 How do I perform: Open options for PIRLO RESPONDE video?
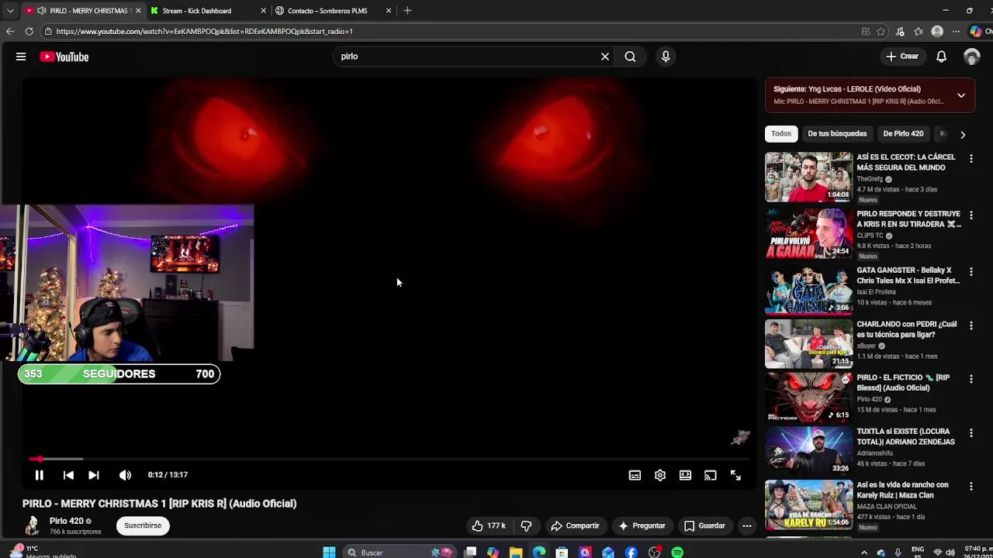click(x=971, y=215)
